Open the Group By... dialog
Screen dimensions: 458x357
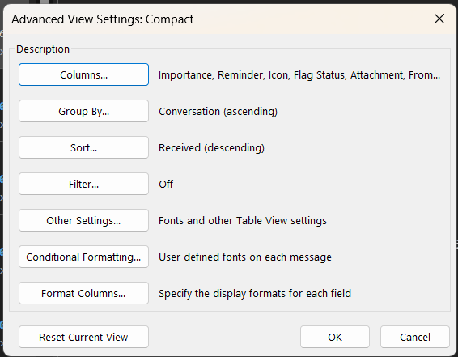[83, 111]
